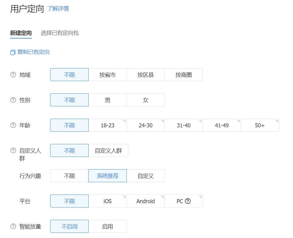The image size is (293, 238).
Task: Open the 按区县 region selector
Action: coord(146,75)
